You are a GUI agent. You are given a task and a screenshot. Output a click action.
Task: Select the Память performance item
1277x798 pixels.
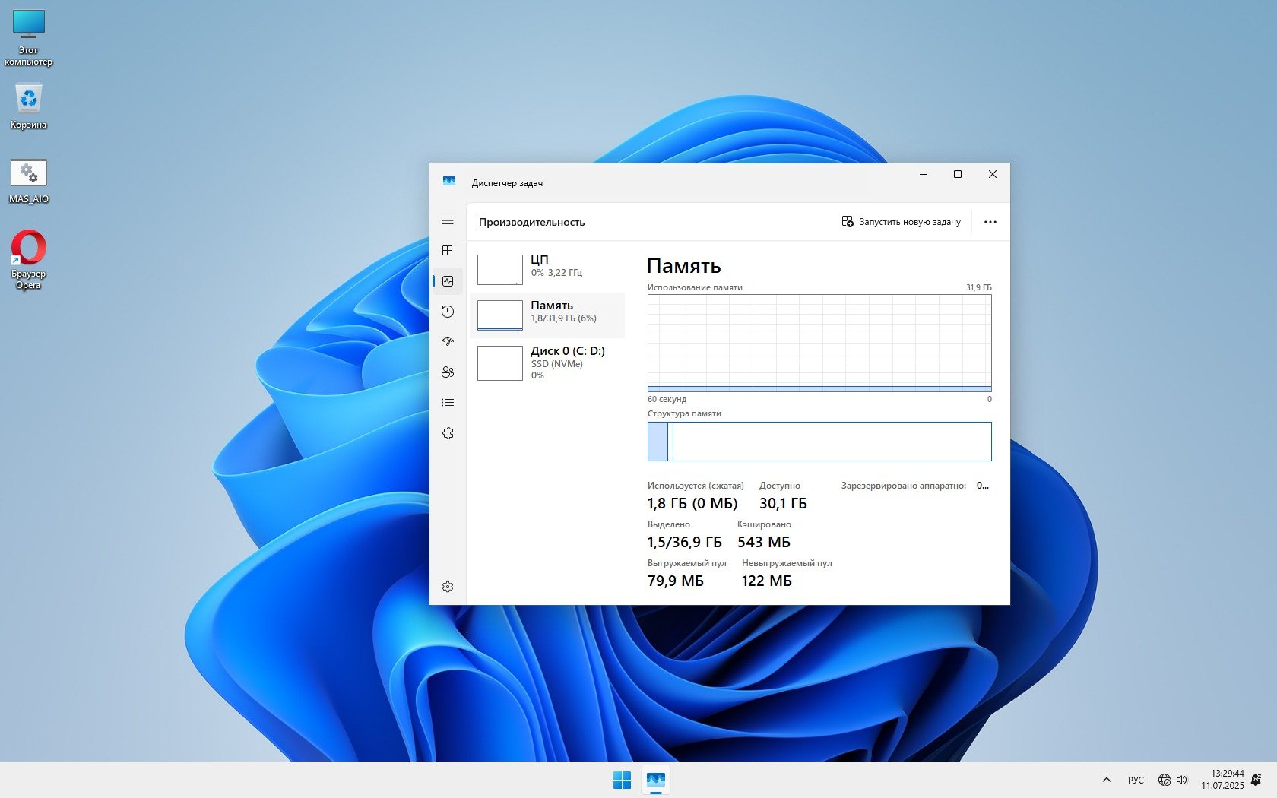(x=547, y=315)
